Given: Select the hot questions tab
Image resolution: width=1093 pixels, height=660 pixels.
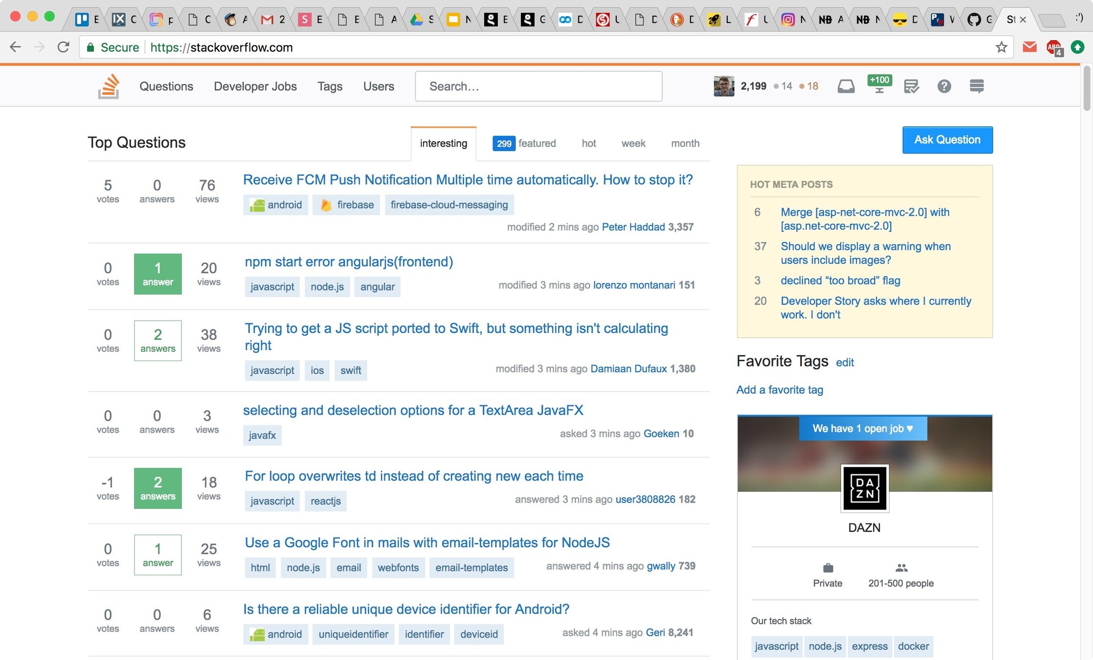Looking at the screenshot, I should coord(588,143).
